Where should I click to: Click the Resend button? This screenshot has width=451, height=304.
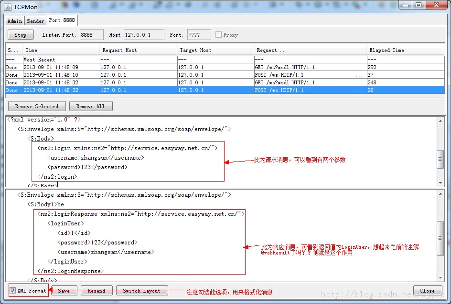point(97,290)
